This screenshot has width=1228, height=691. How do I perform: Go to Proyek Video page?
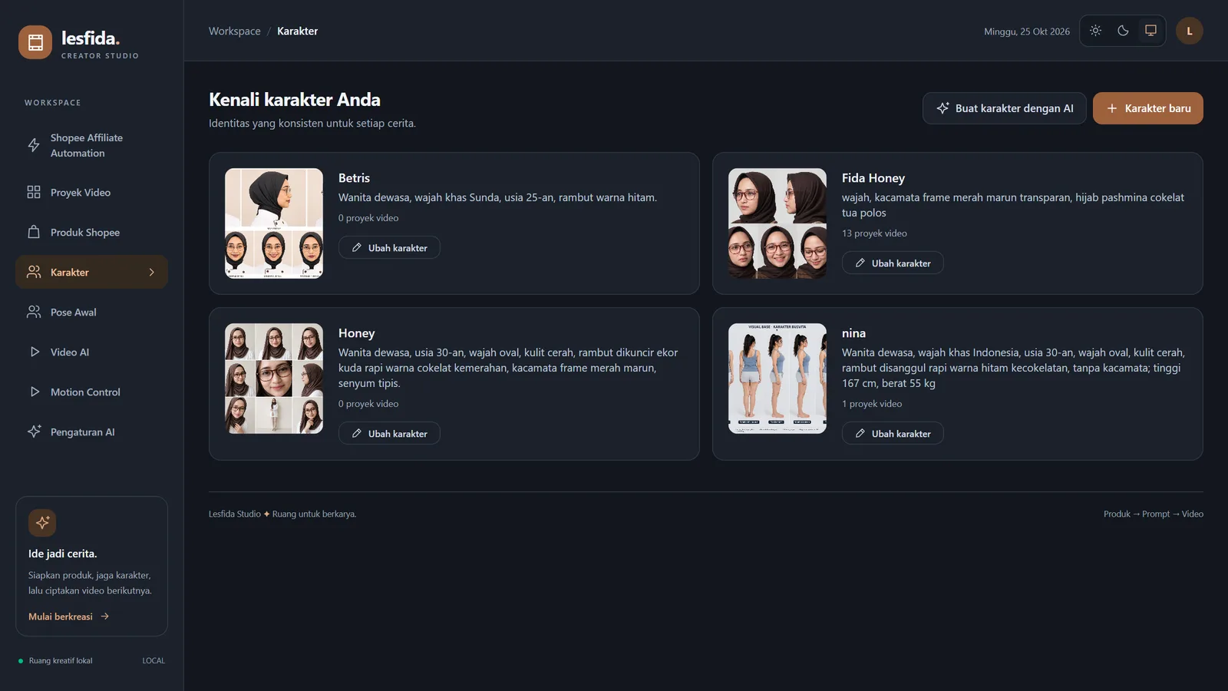pos(91,192)
